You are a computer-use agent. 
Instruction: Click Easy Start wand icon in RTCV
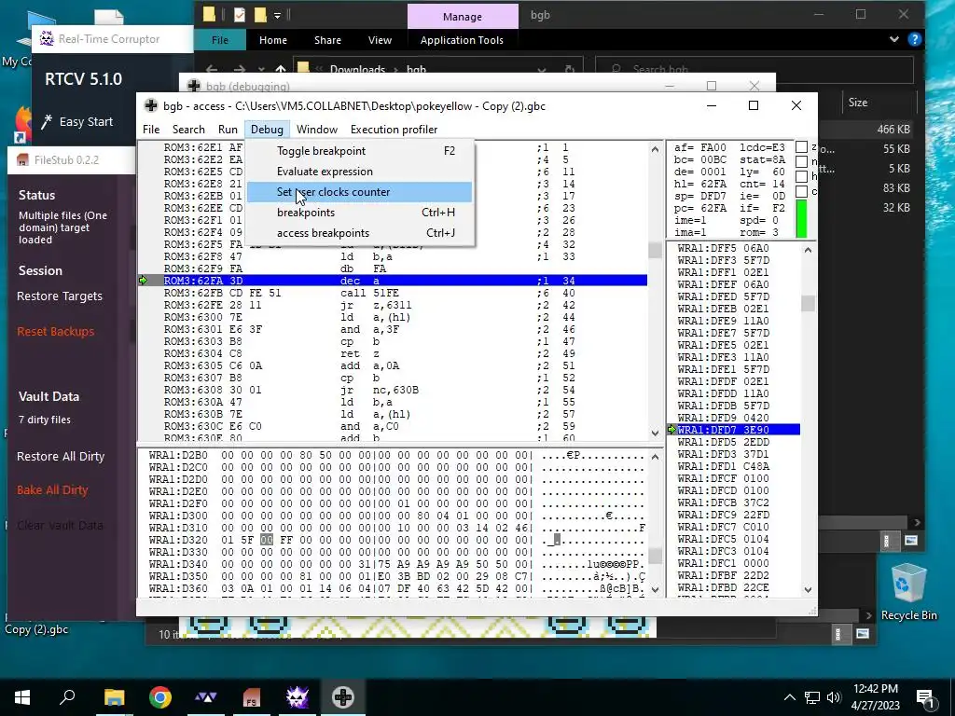click(47, 122)
